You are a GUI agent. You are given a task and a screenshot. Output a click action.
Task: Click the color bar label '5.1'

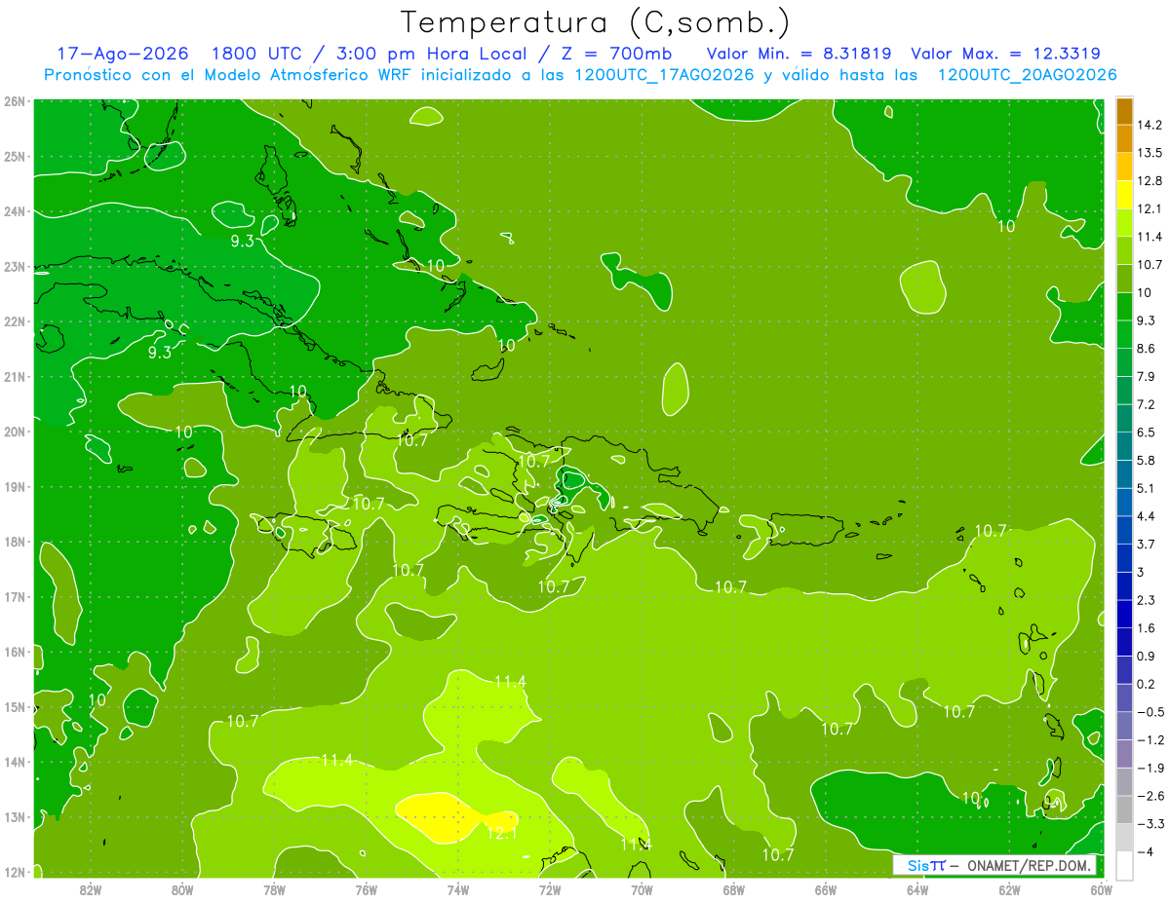pyautogui.click(x=1146, y=488)
